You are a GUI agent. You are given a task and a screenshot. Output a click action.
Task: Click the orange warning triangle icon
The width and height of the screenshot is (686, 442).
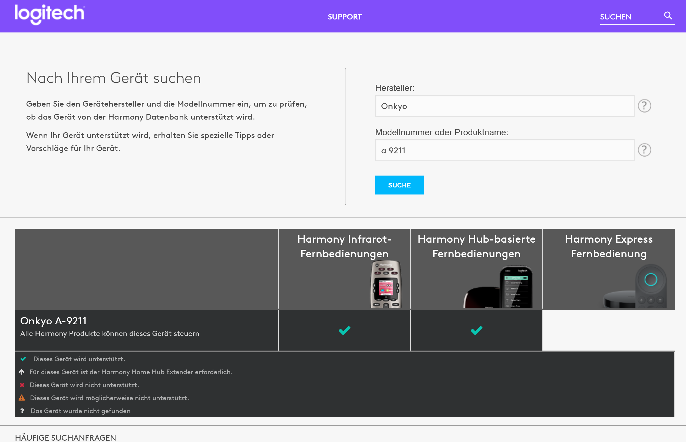point(22,398)
